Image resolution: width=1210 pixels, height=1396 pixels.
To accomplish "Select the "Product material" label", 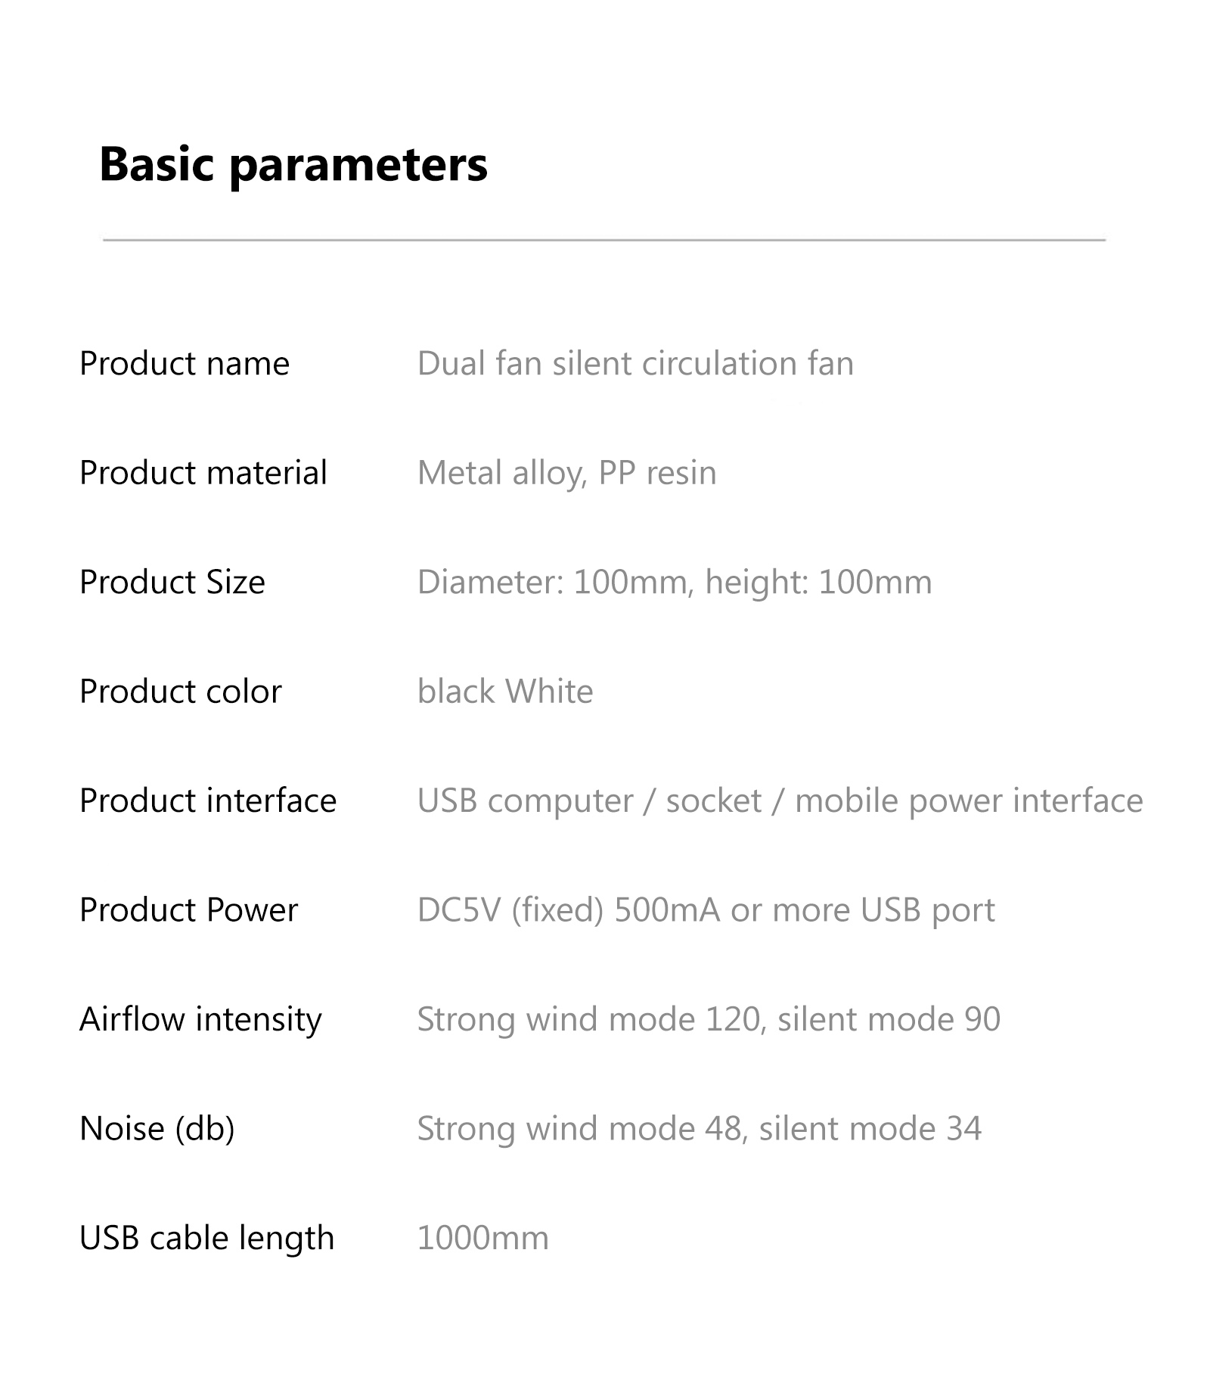I will point(203,473).
